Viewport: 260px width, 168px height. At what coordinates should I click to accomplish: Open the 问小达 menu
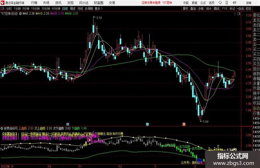[x=84, y=3]
